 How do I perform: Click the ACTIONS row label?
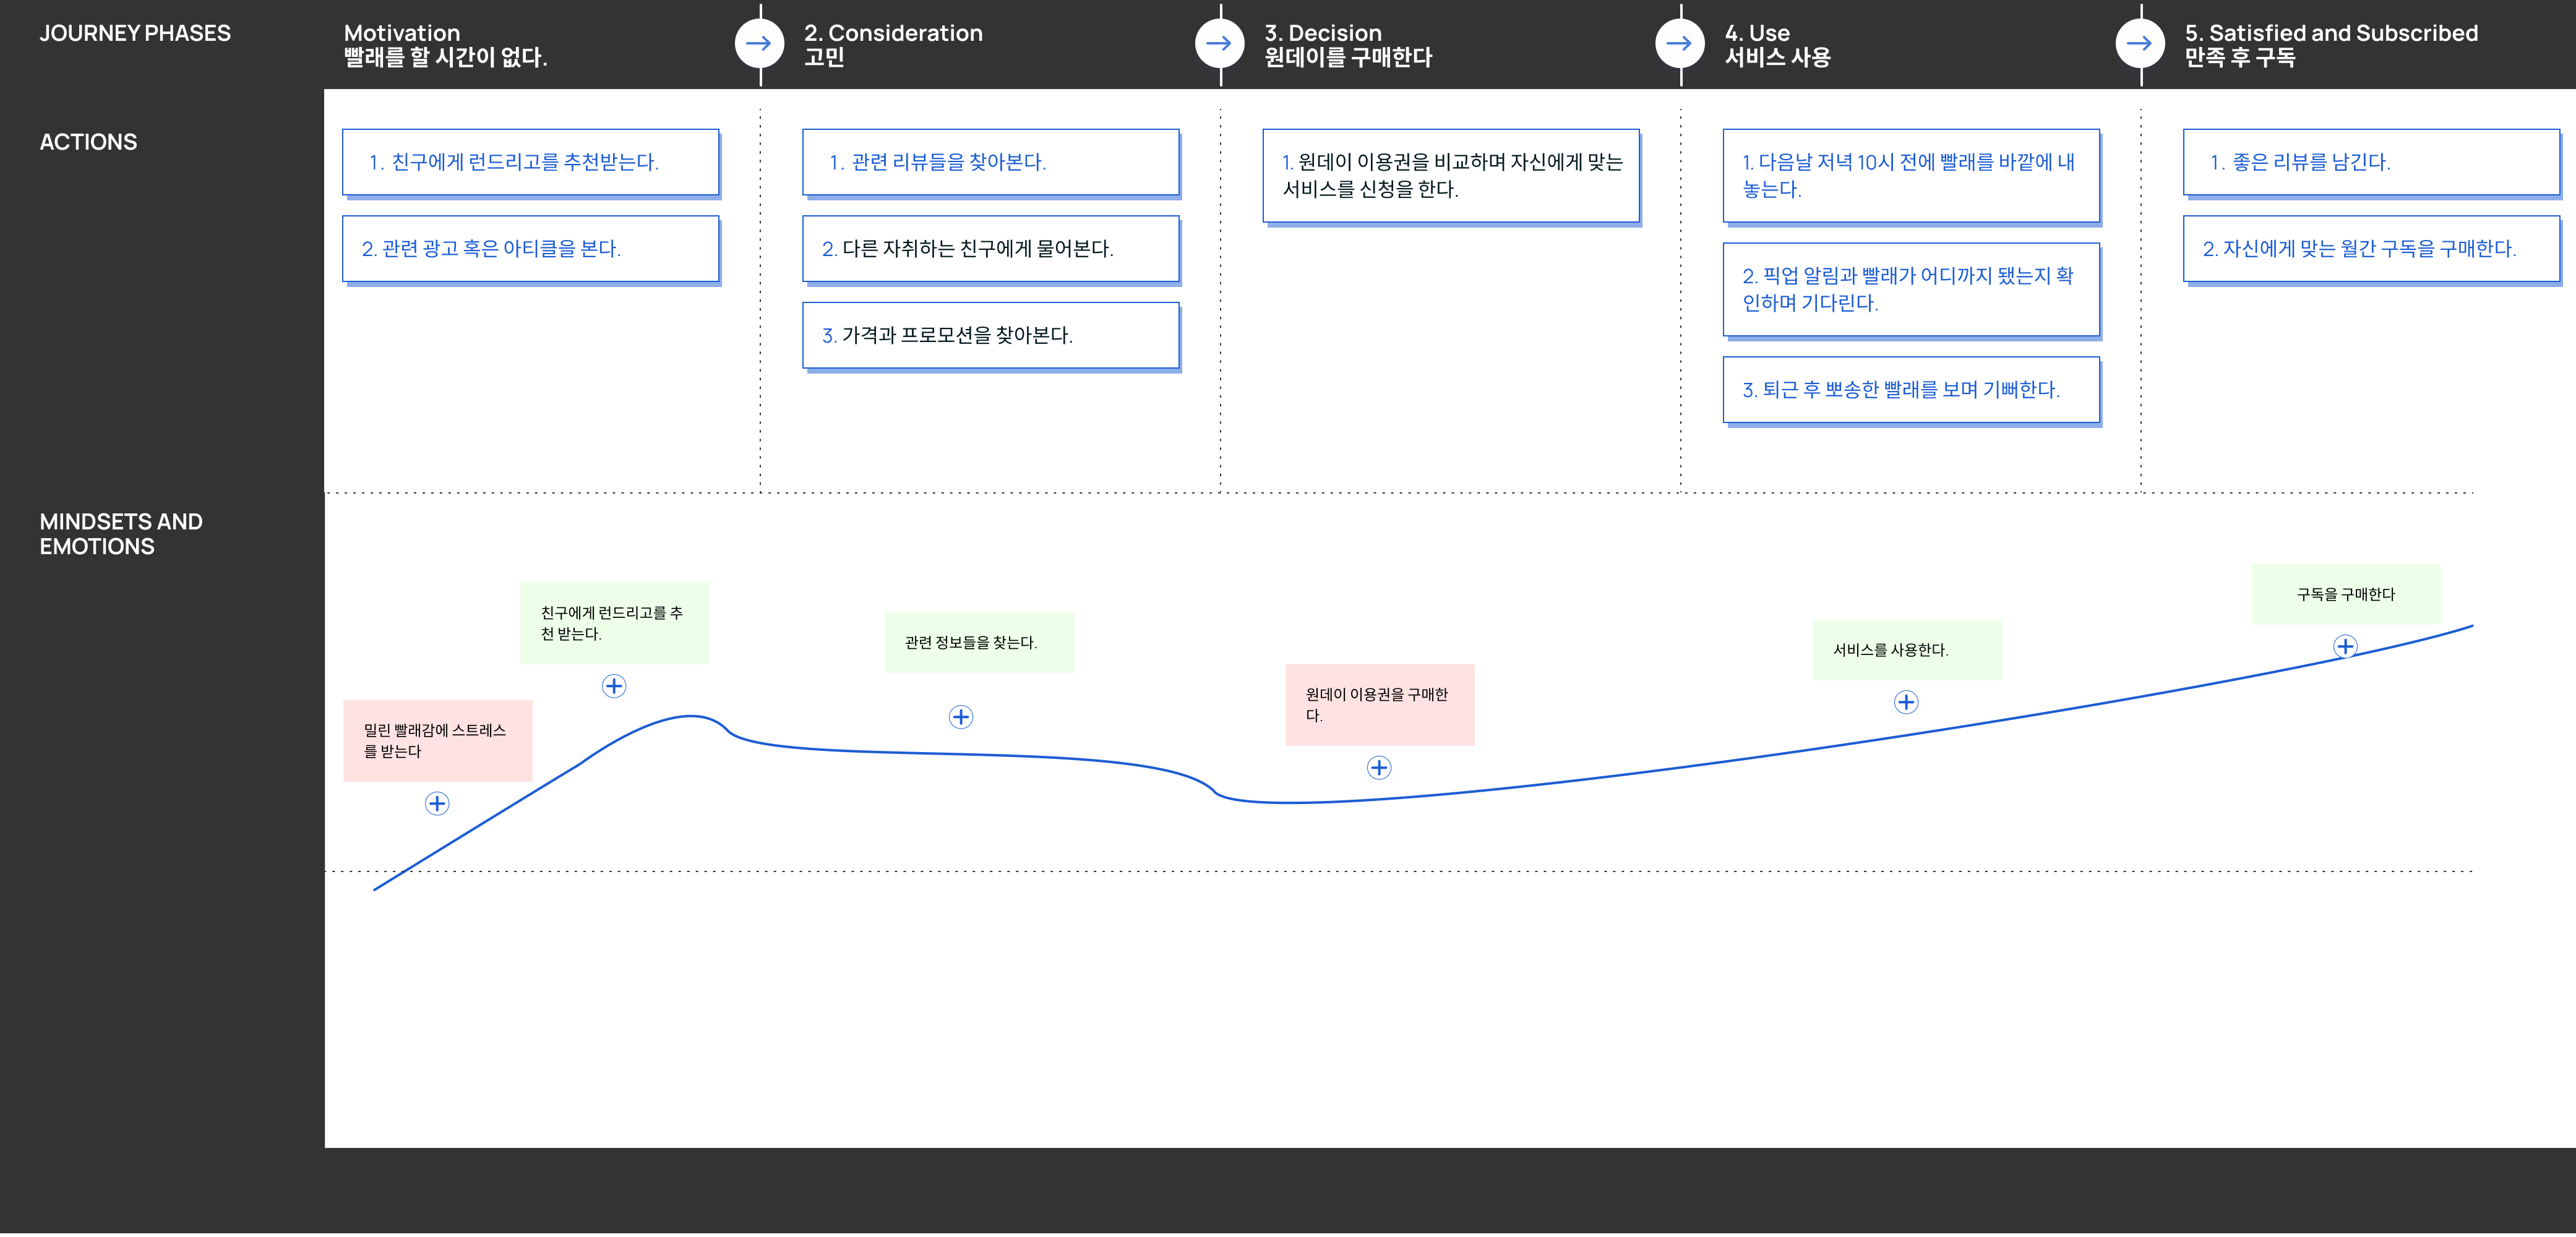[x=88, y=142]
